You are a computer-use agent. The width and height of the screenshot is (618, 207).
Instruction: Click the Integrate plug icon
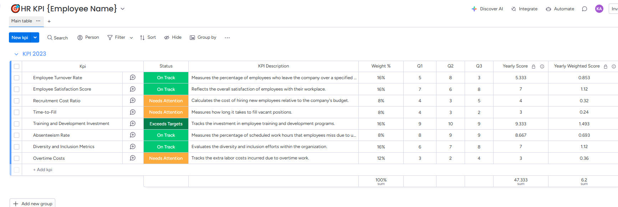click(514, 9)
